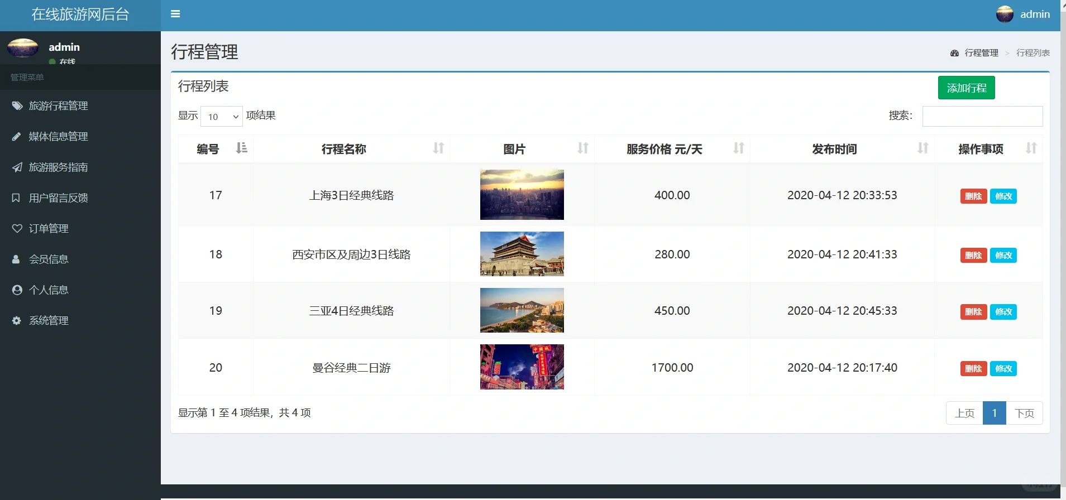
Task: Click the sidebar admin profile picture
Action: pos(23,48)
